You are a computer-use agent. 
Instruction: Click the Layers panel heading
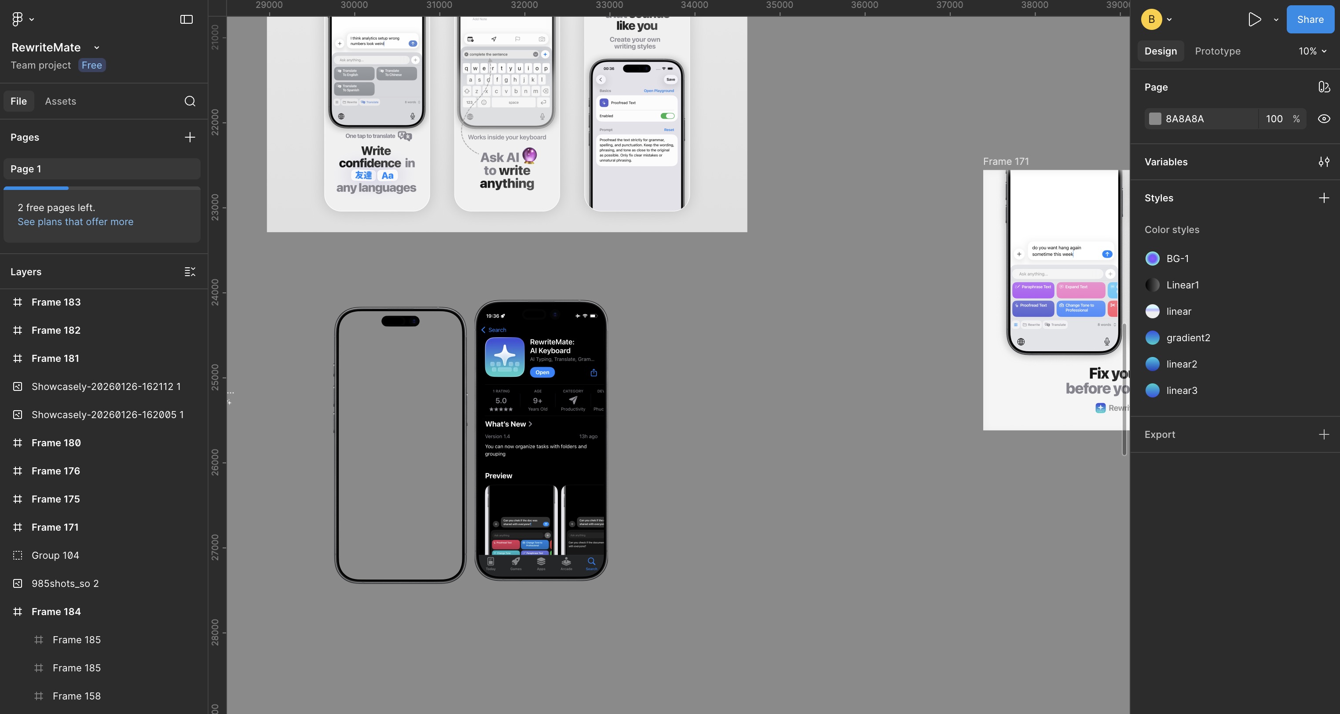(x=26, y=272)
